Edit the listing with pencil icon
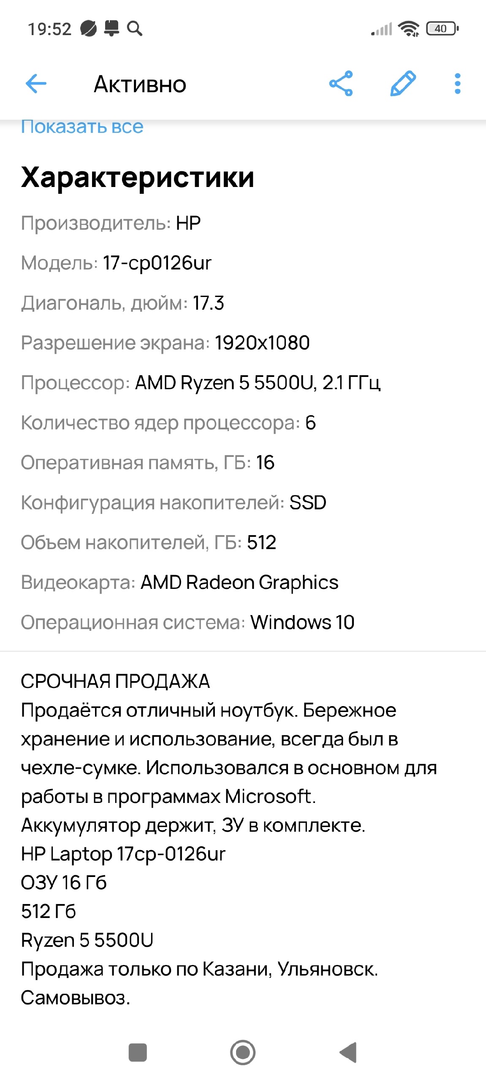The width and height of the screenshot is (486, 1083). click(403, 83)
